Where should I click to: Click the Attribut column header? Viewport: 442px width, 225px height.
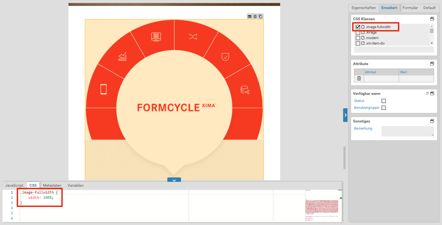pos(381,72)
